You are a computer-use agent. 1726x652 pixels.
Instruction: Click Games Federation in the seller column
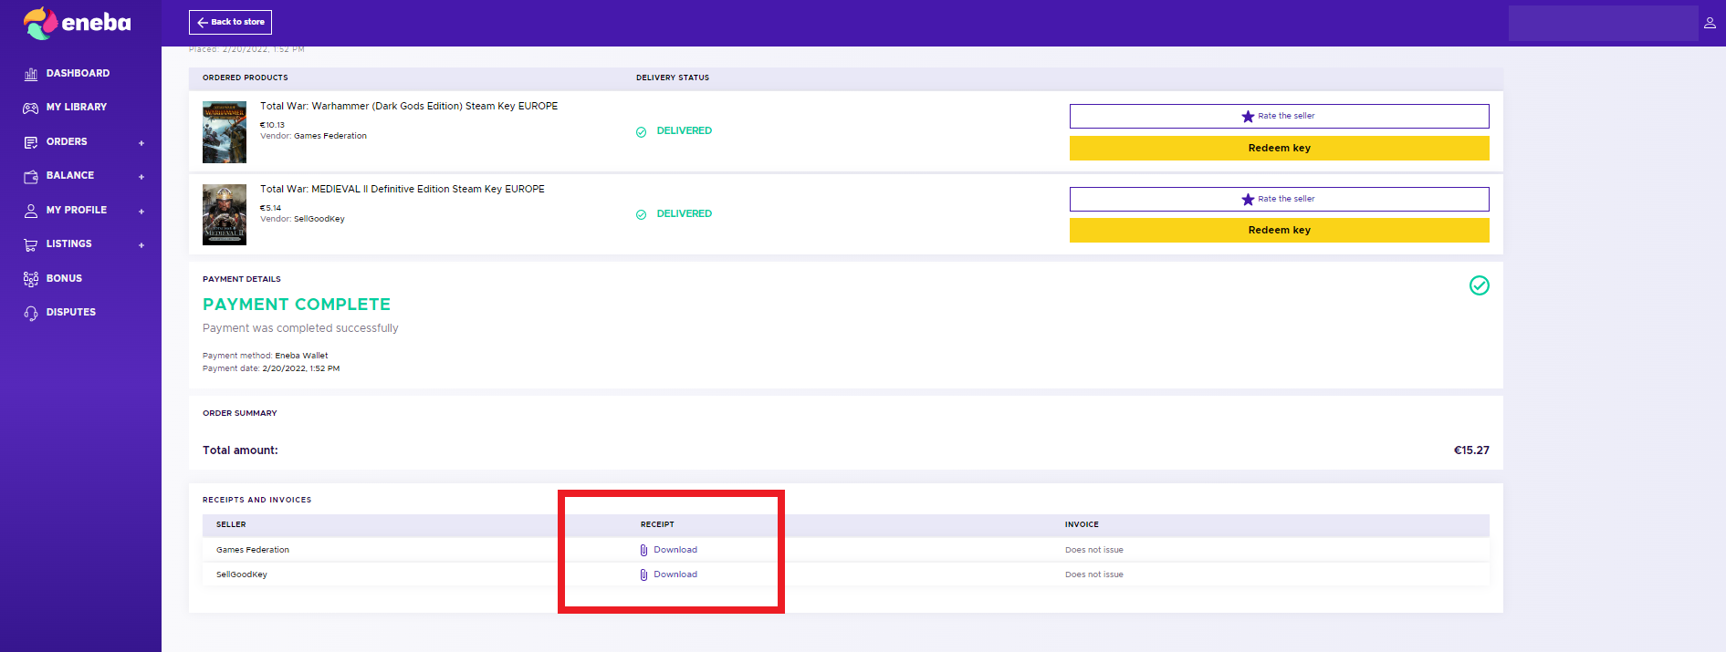click(253, 550)
